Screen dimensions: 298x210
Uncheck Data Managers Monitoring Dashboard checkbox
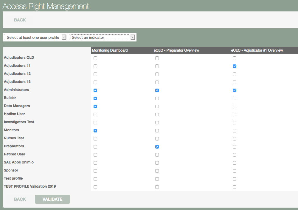tap(95, 106)
